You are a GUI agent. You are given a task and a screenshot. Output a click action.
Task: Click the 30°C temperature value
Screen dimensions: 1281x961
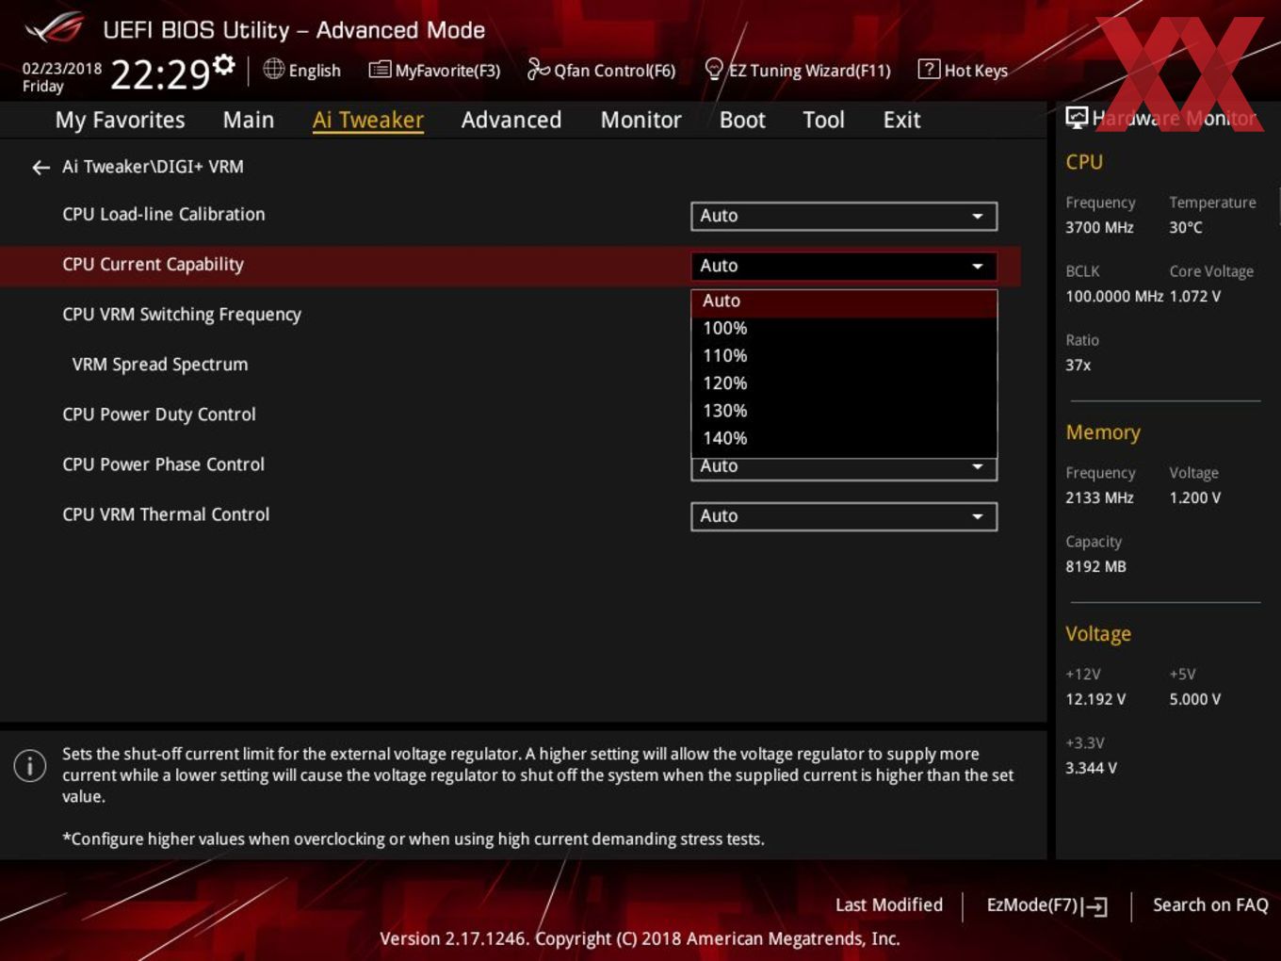click(x=1186, y=227)
